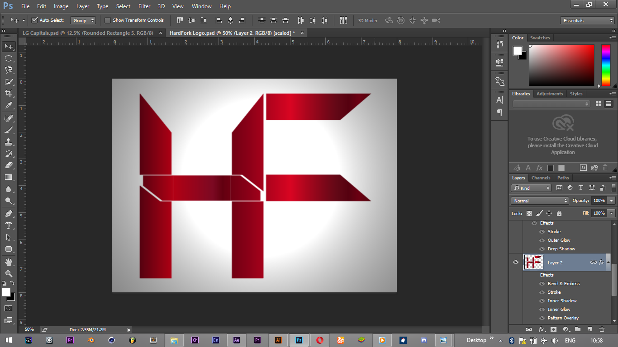Switch to the Channels tab

pos(541,178)
